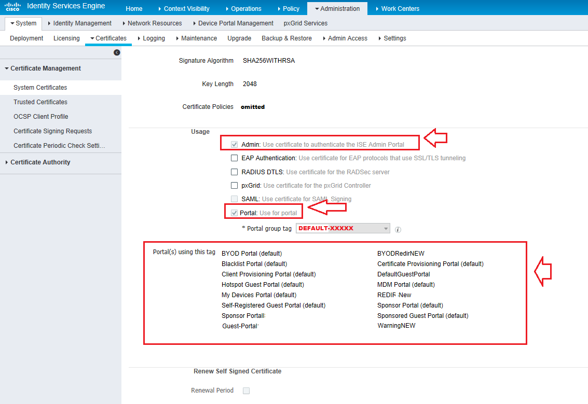Open pxGrid Services tab
This screenshot has width=588, height=404.
tap(306, 23)
